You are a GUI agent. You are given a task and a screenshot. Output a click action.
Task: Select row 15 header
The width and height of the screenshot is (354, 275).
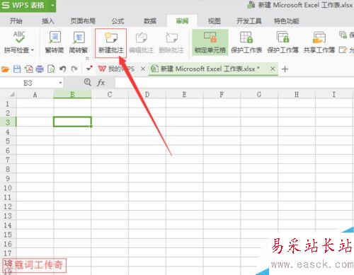8,235
